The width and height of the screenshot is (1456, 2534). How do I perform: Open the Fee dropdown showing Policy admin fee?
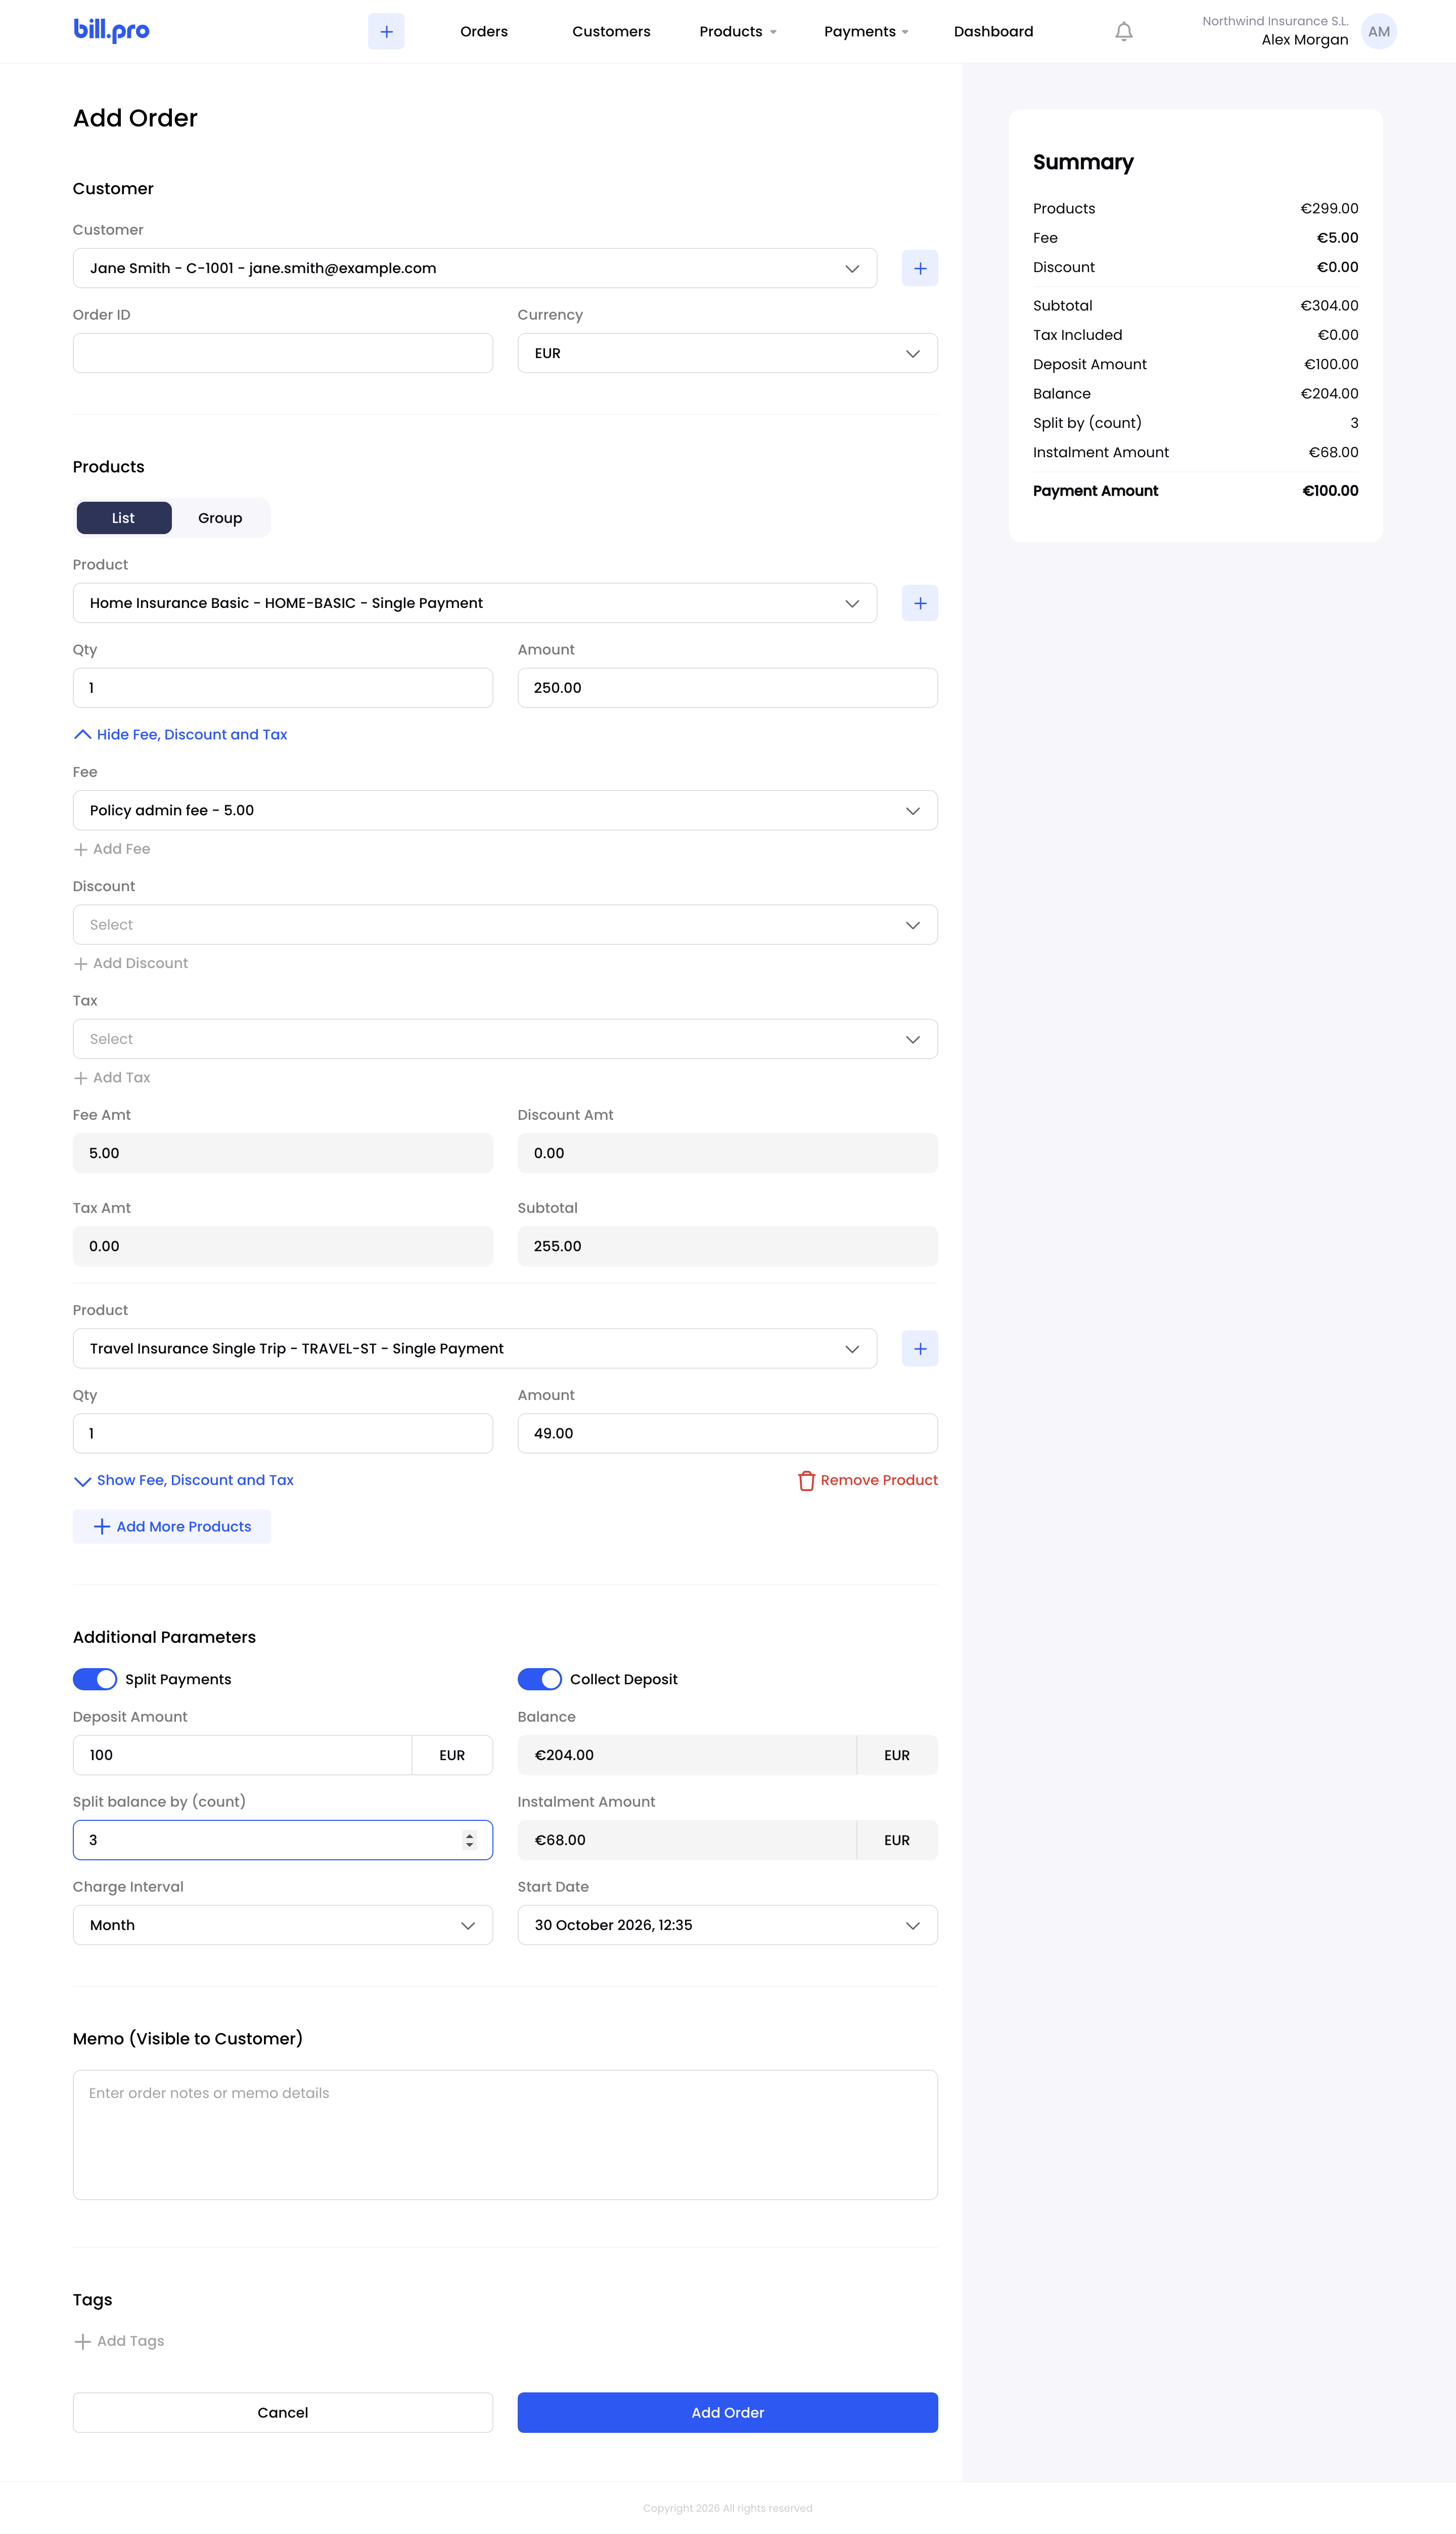point(505,810)
